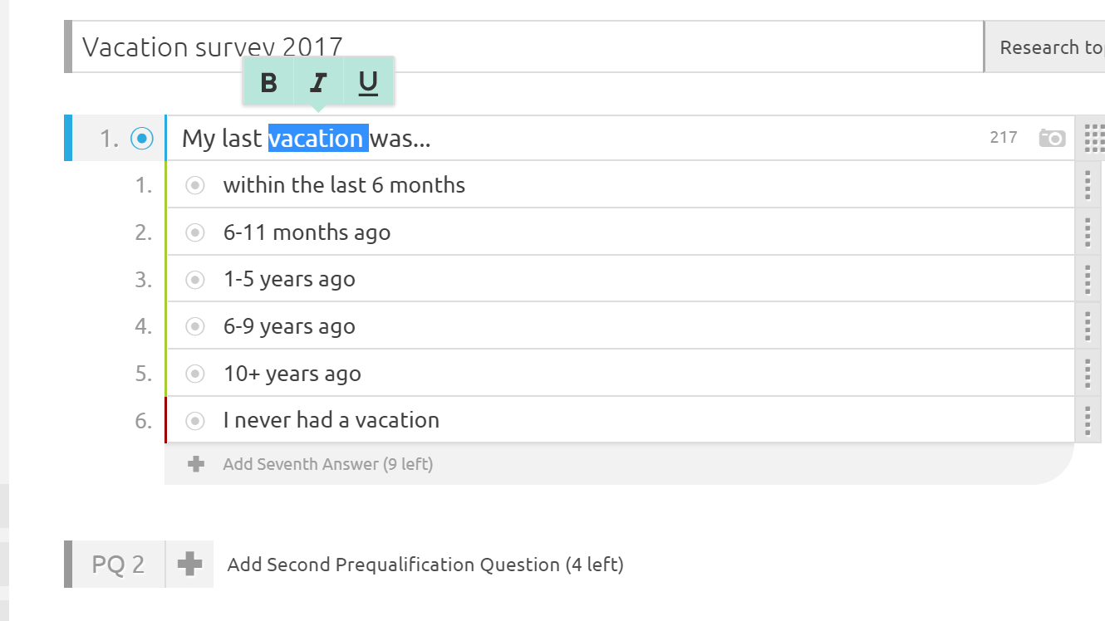Select radio for 'within the last 6 months'
The width and height of the screenshot is (1105, 621).
tap(195, 185)
